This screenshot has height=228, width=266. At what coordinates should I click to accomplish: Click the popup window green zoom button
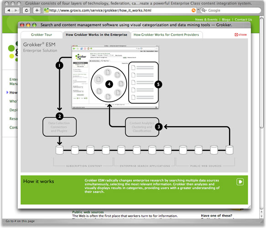(34, 25)
